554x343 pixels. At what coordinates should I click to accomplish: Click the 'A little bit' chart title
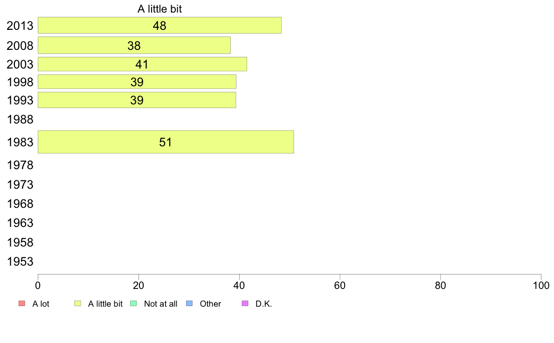pos(159,9)
